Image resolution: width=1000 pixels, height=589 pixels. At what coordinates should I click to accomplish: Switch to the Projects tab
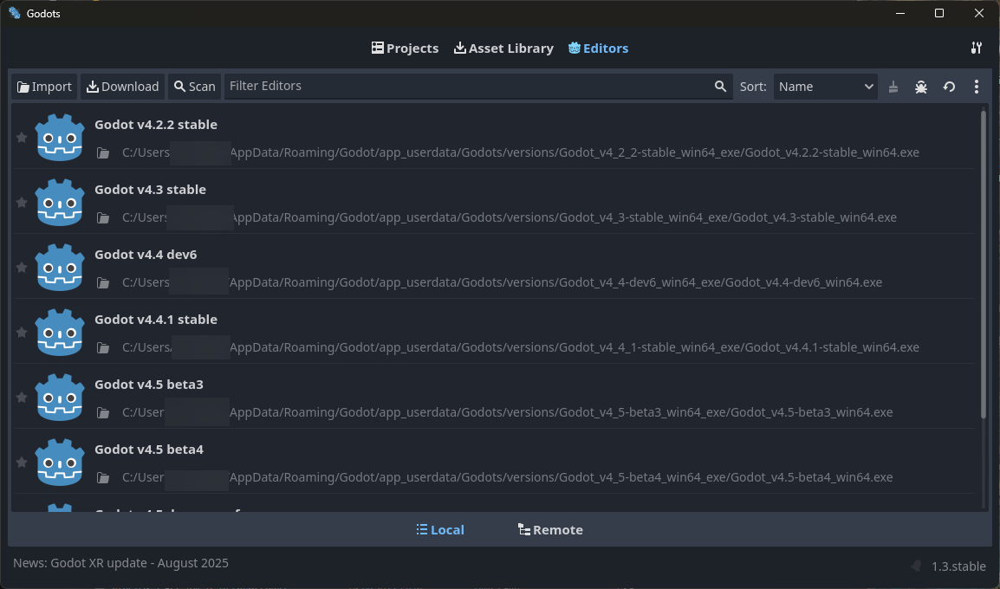point(405,49)
